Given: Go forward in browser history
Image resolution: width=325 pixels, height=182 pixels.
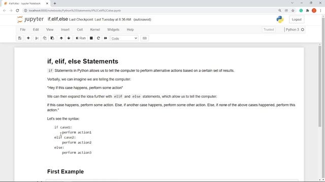Looking at the screenshot, I should (11, 11).
